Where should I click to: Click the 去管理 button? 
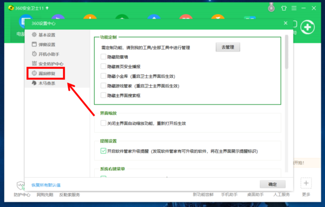click(228, 47)
